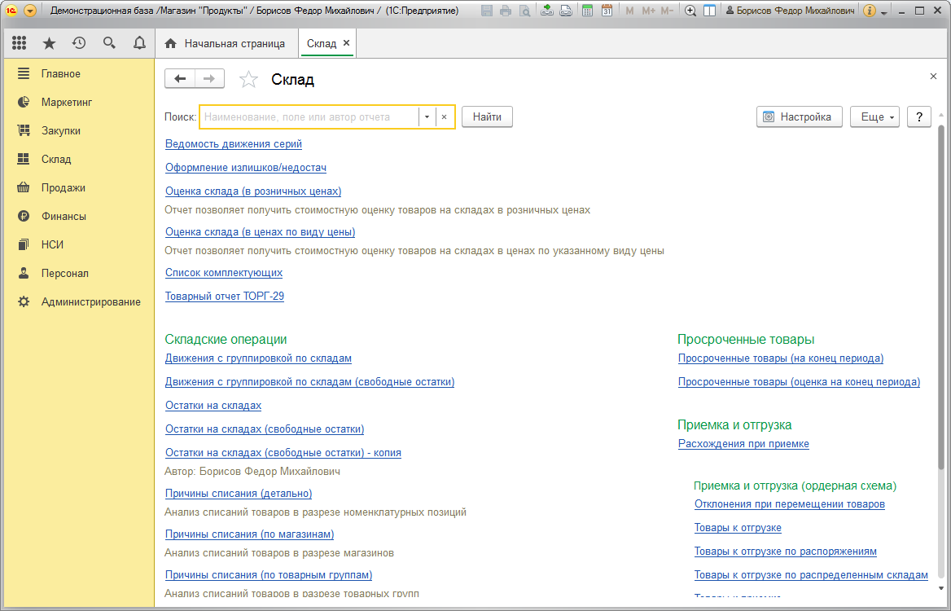Image resolution: width=951 pixels, height=611 pixels.
Task: Open global search magnifier icon
Action: click(109, 43)
